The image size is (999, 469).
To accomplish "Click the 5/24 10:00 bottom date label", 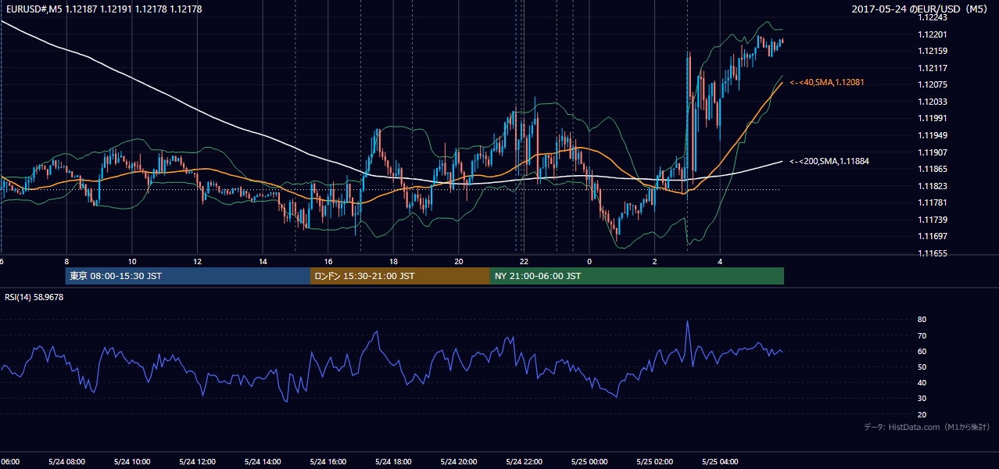I will 132,462.
